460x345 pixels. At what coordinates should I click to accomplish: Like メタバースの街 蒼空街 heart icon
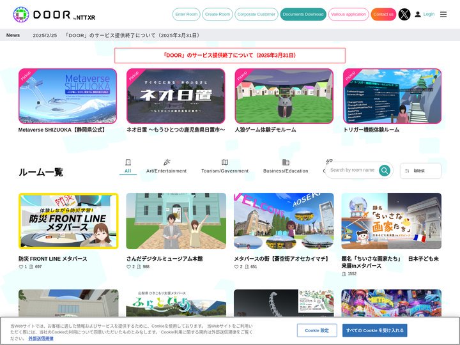click(x=236, y=266)
